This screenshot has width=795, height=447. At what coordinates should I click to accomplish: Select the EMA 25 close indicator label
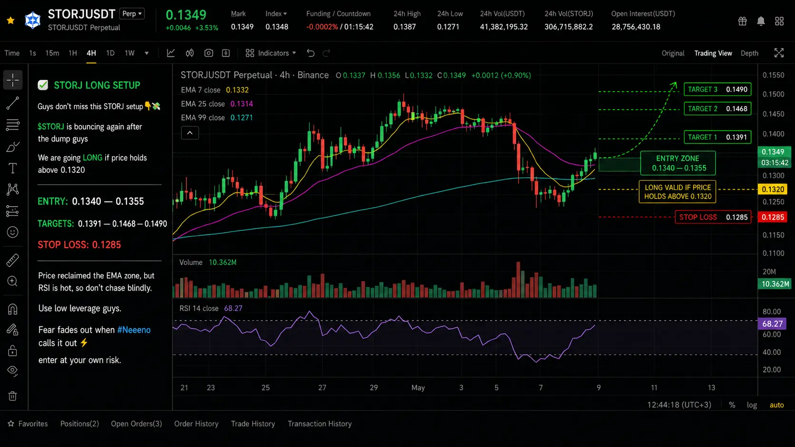pos(203,104)
